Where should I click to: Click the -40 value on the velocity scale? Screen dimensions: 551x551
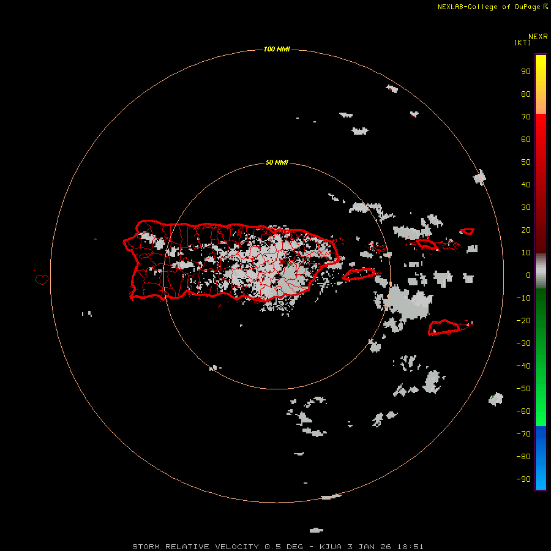click(x=523, y=366)
